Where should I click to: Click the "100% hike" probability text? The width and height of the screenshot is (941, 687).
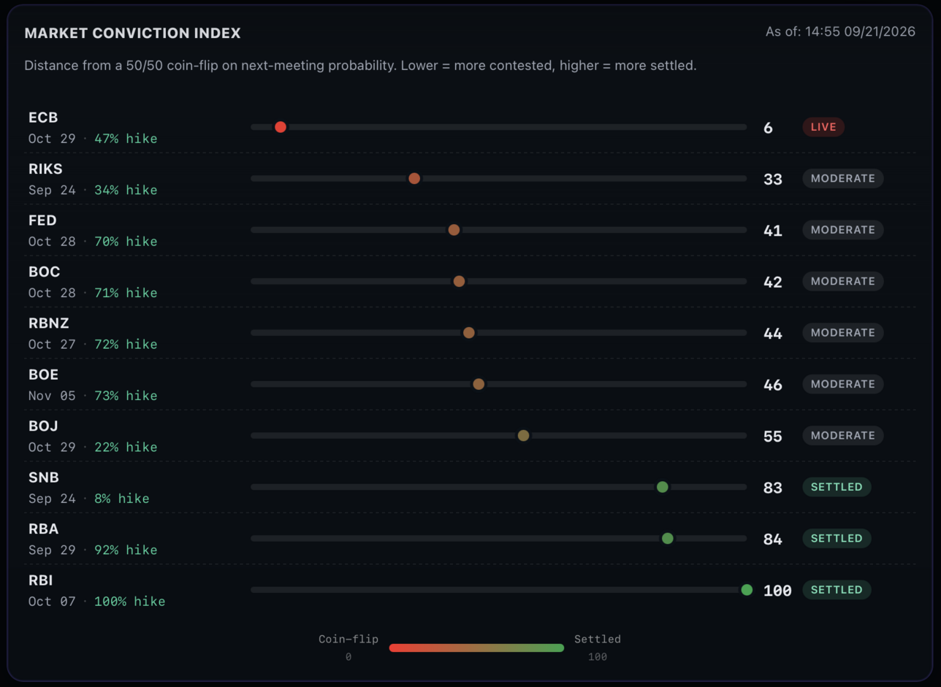pyautogui.click(x=130, y=602)
